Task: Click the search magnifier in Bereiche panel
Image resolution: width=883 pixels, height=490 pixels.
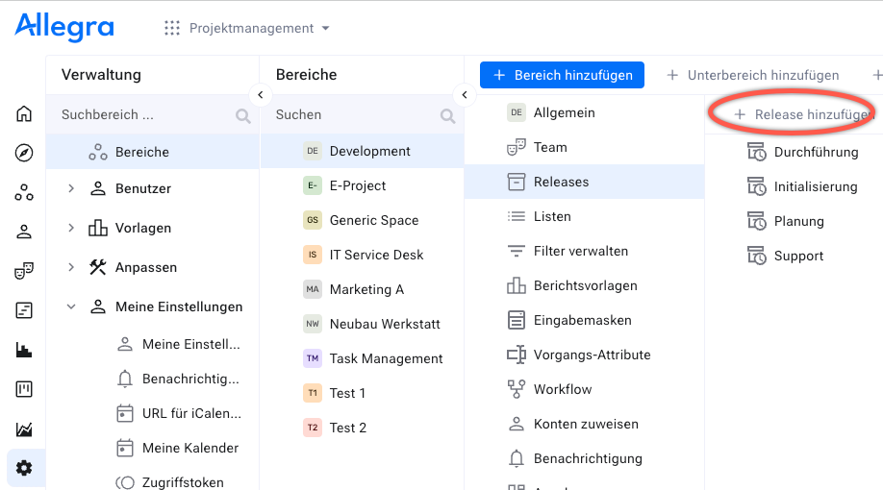Action: click(x=447, y=115)
